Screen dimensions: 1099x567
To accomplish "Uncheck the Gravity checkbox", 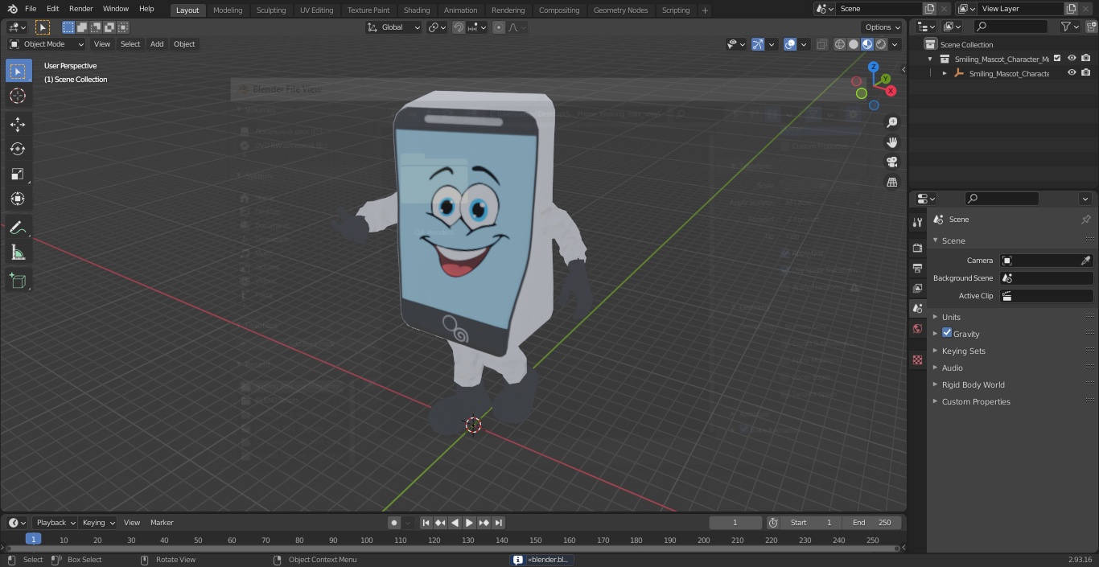I will (947, 333).
